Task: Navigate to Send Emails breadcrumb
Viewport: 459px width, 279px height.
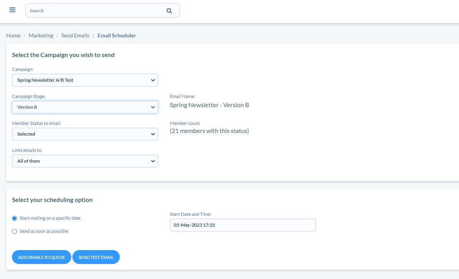Action: pos(75,35)
